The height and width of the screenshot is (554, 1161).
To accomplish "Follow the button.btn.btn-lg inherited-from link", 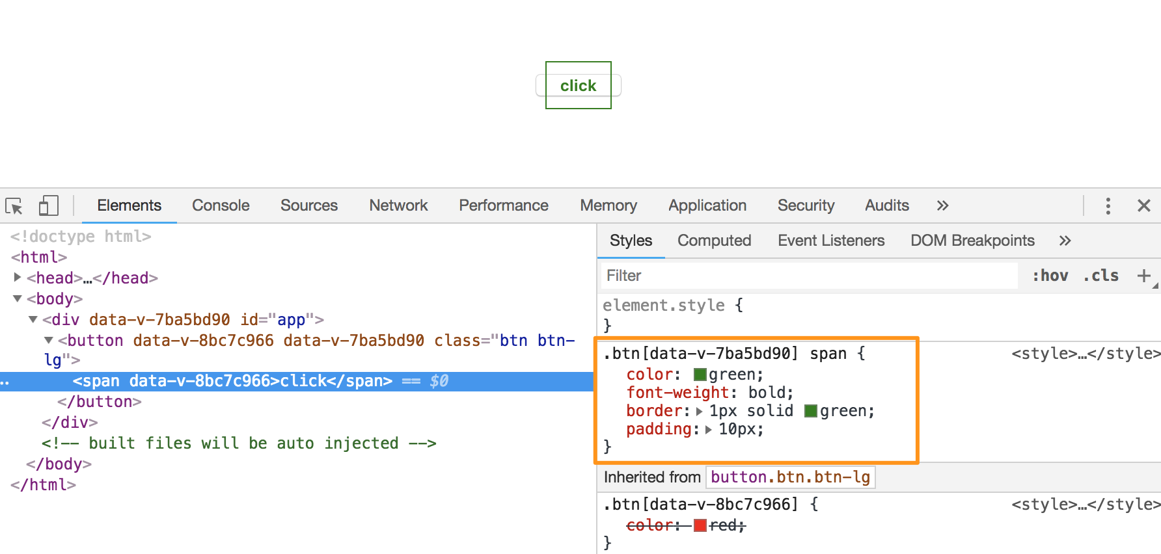I will point(790,477).
